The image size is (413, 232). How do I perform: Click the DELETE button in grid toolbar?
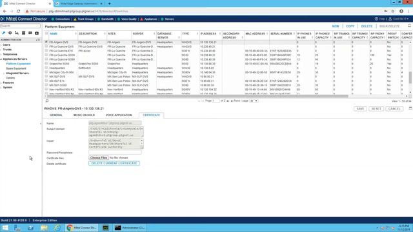pyautogui.click(x=367, y=26)
